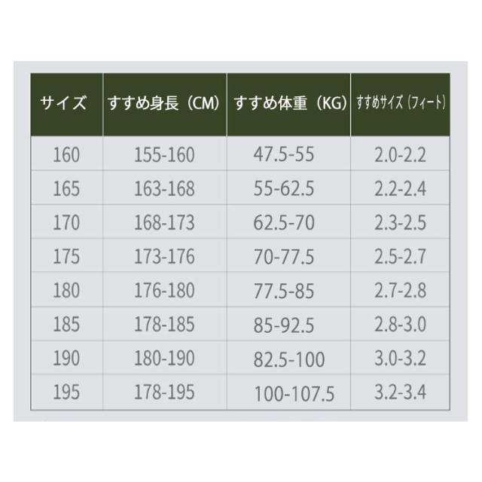482x482 pixels.
Task: Select the size 175 cell
Action: [x=66, y=257]
